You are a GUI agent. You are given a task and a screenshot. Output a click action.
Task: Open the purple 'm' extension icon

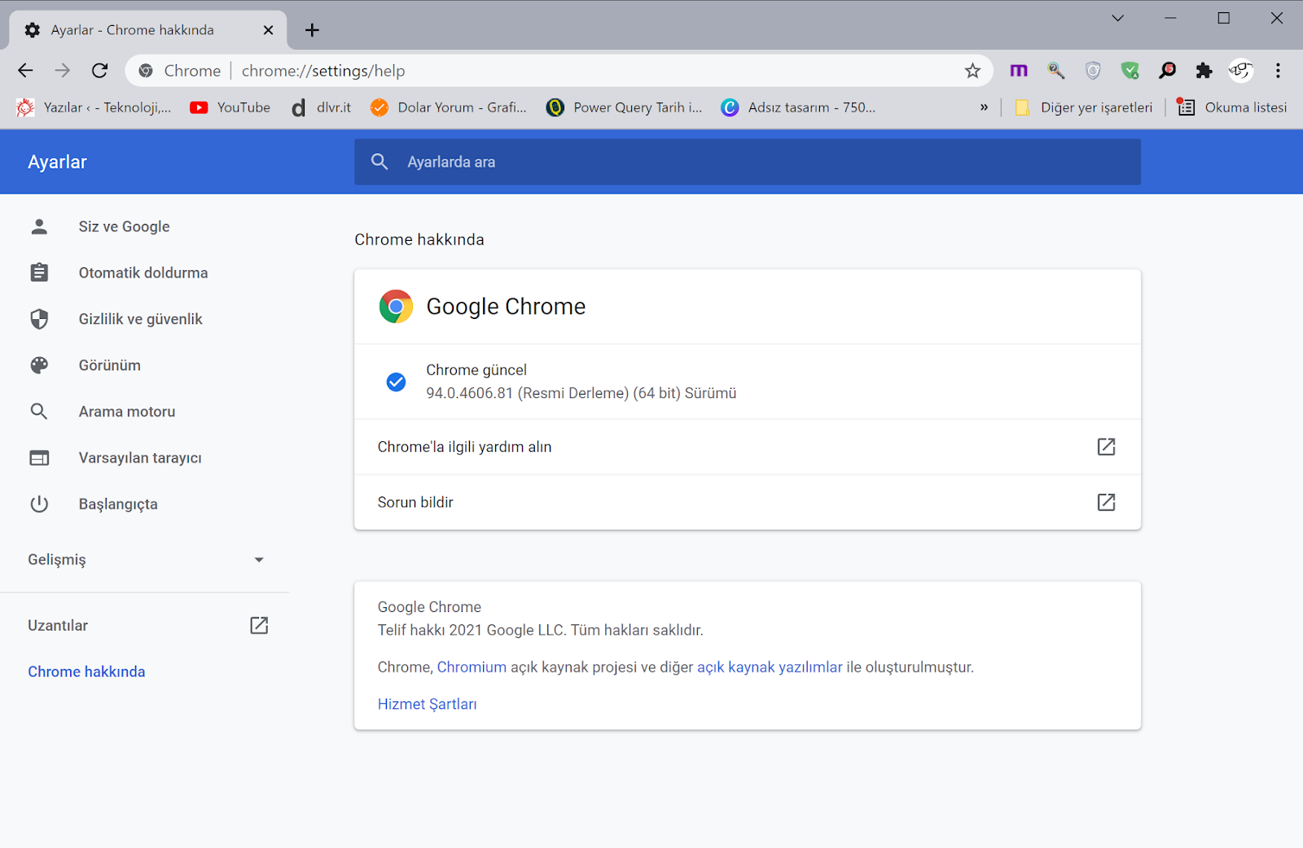1019,71
